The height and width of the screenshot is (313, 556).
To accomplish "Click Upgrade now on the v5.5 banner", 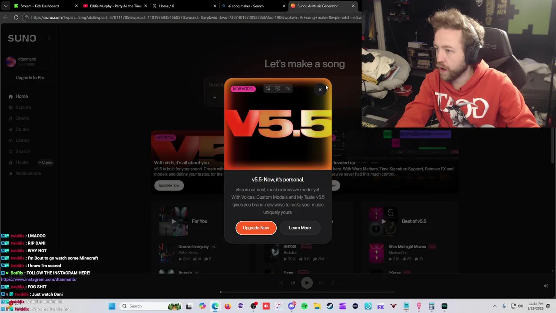I will 169,186.
